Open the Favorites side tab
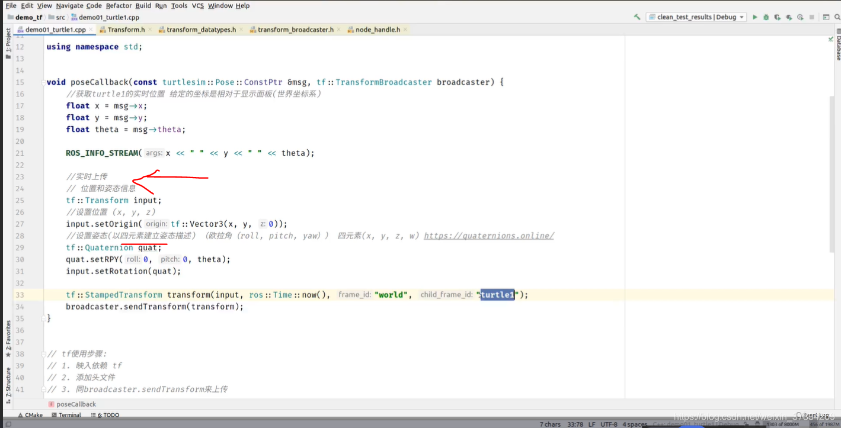Image resolution: width=841 pixels, height=428 pixels. 8,339
